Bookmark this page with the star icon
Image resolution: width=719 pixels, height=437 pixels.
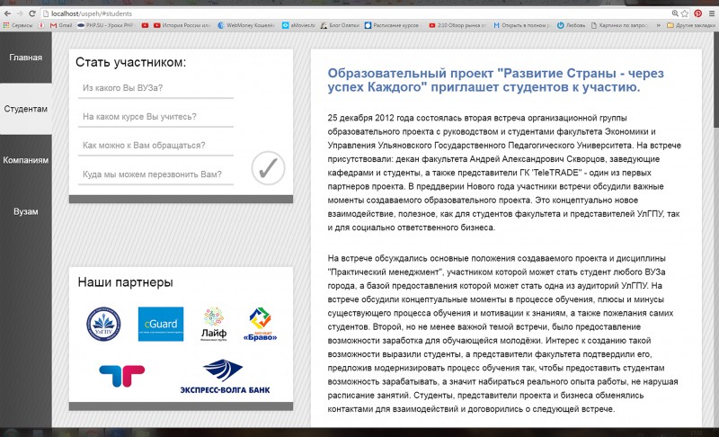click(685, 13)
